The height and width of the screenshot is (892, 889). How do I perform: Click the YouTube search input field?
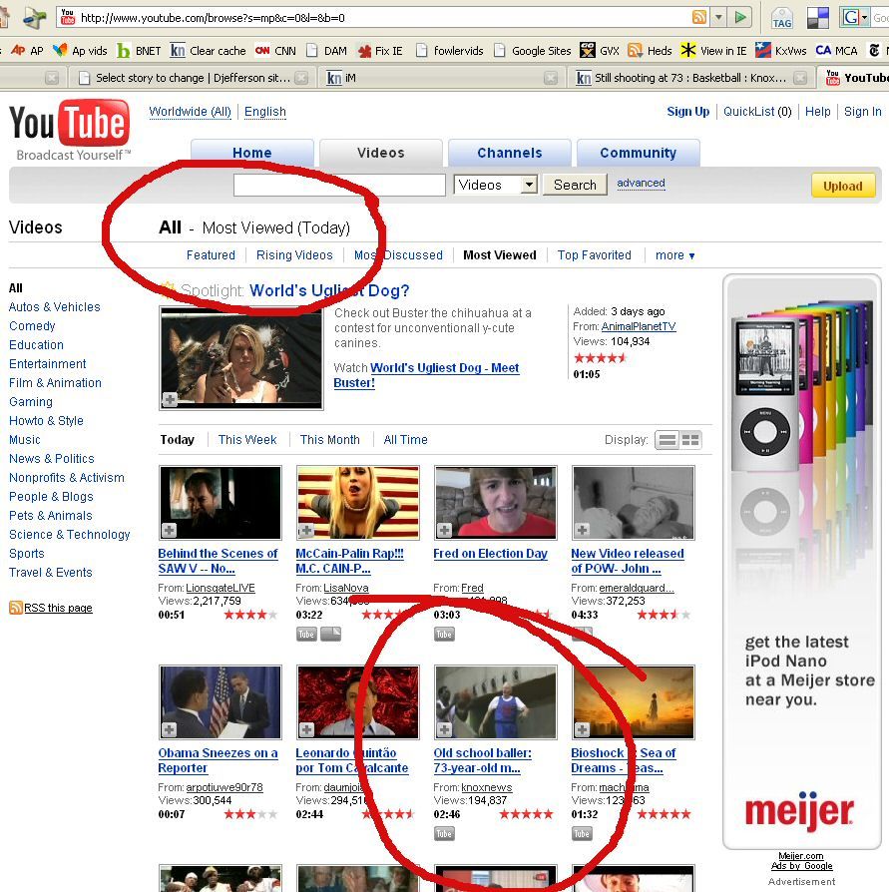click(339, 185)
